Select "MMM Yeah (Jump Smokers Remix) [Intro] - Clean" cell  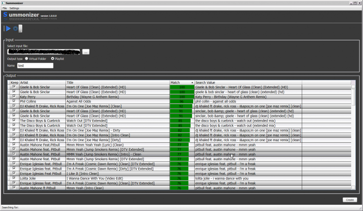pos(118,154)
